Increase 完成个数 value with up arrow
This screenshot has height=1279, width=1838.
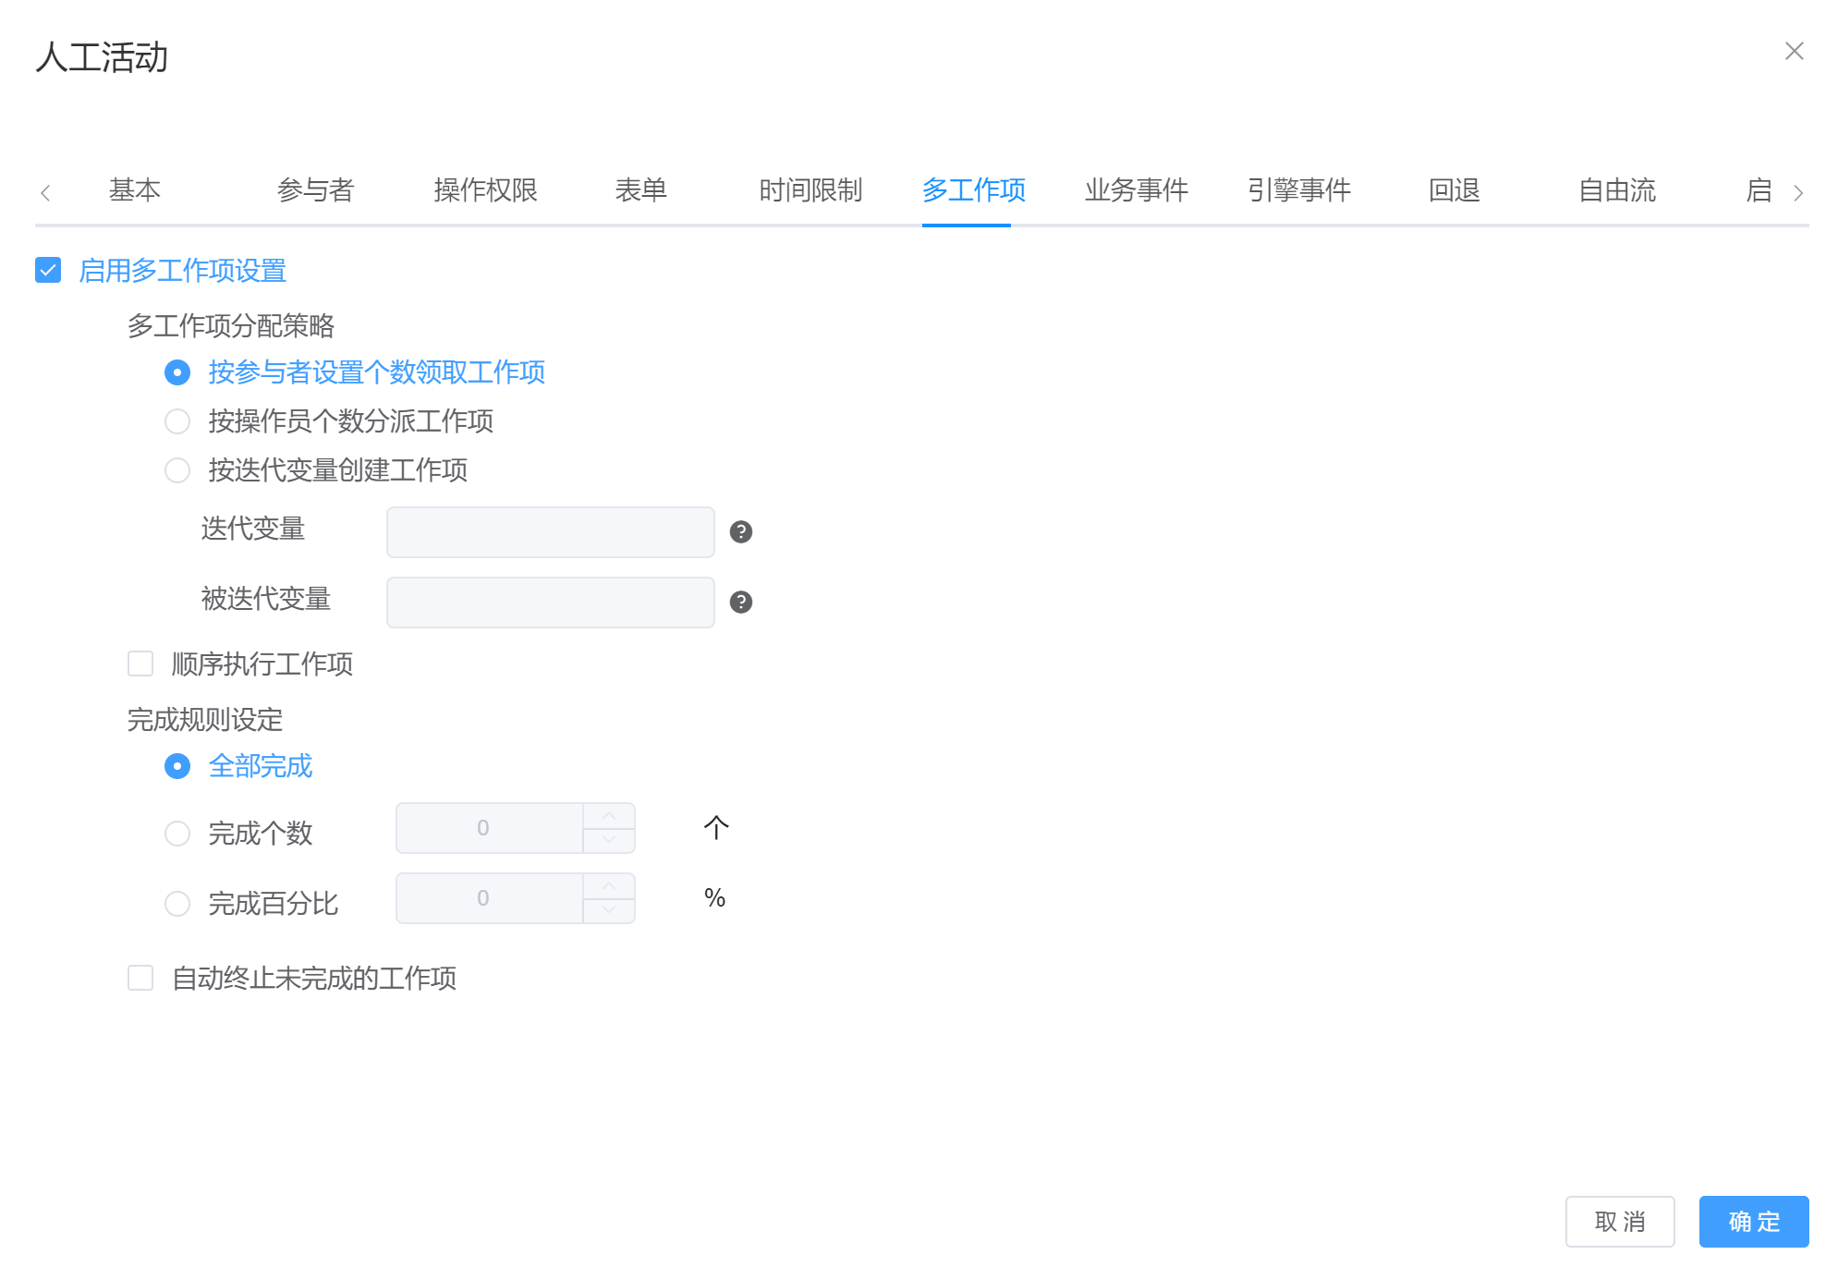click(x=608, y=816)
